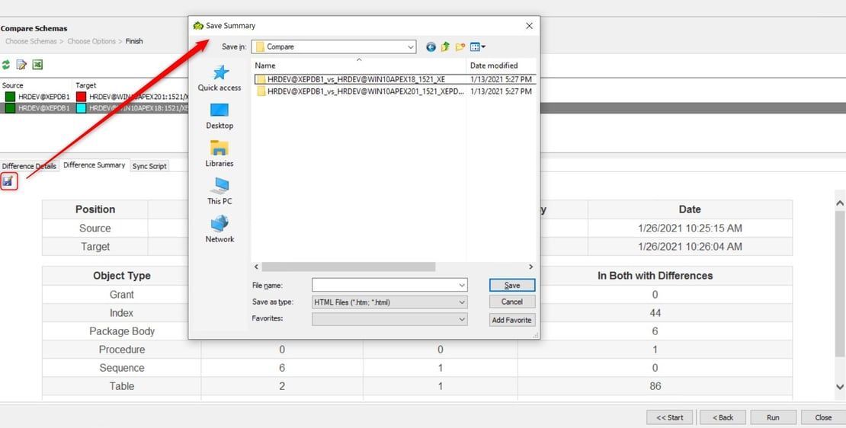This screenshot has height=428, width=846.
Task: Click the Finish breadcrumb step
Action: tap(134, 41)
